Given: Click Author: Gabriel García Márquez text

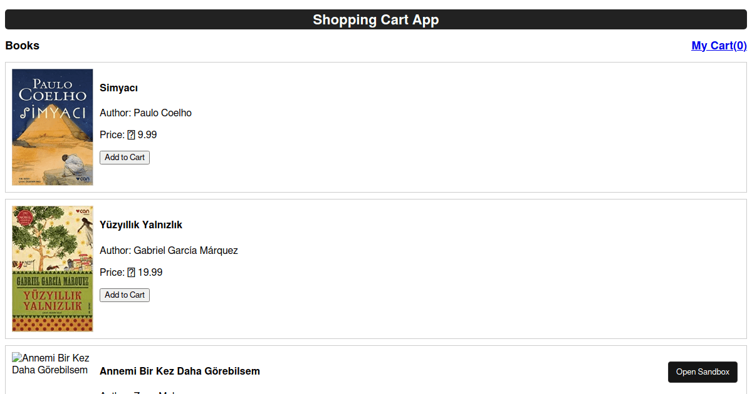Looking at the screenshot, I should tap(169, 250).
